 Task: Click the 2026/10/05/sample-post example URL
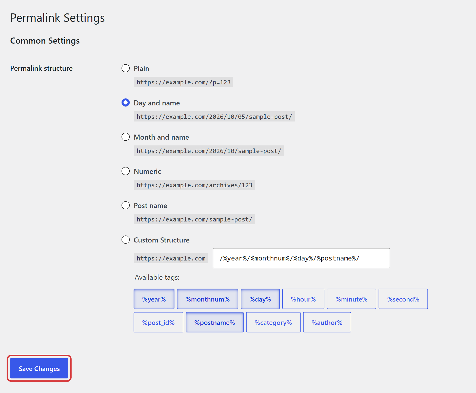(214, 117)
